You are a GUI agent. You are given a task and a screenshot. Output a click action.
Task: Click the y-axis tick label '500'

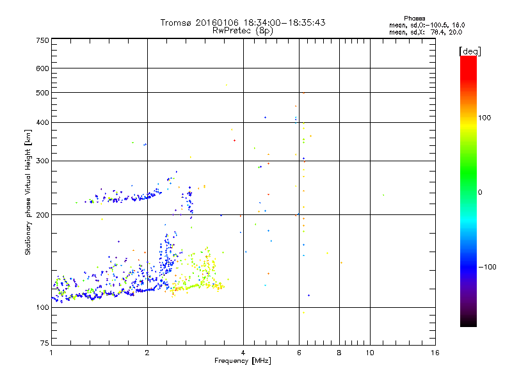tap(42, 93)
